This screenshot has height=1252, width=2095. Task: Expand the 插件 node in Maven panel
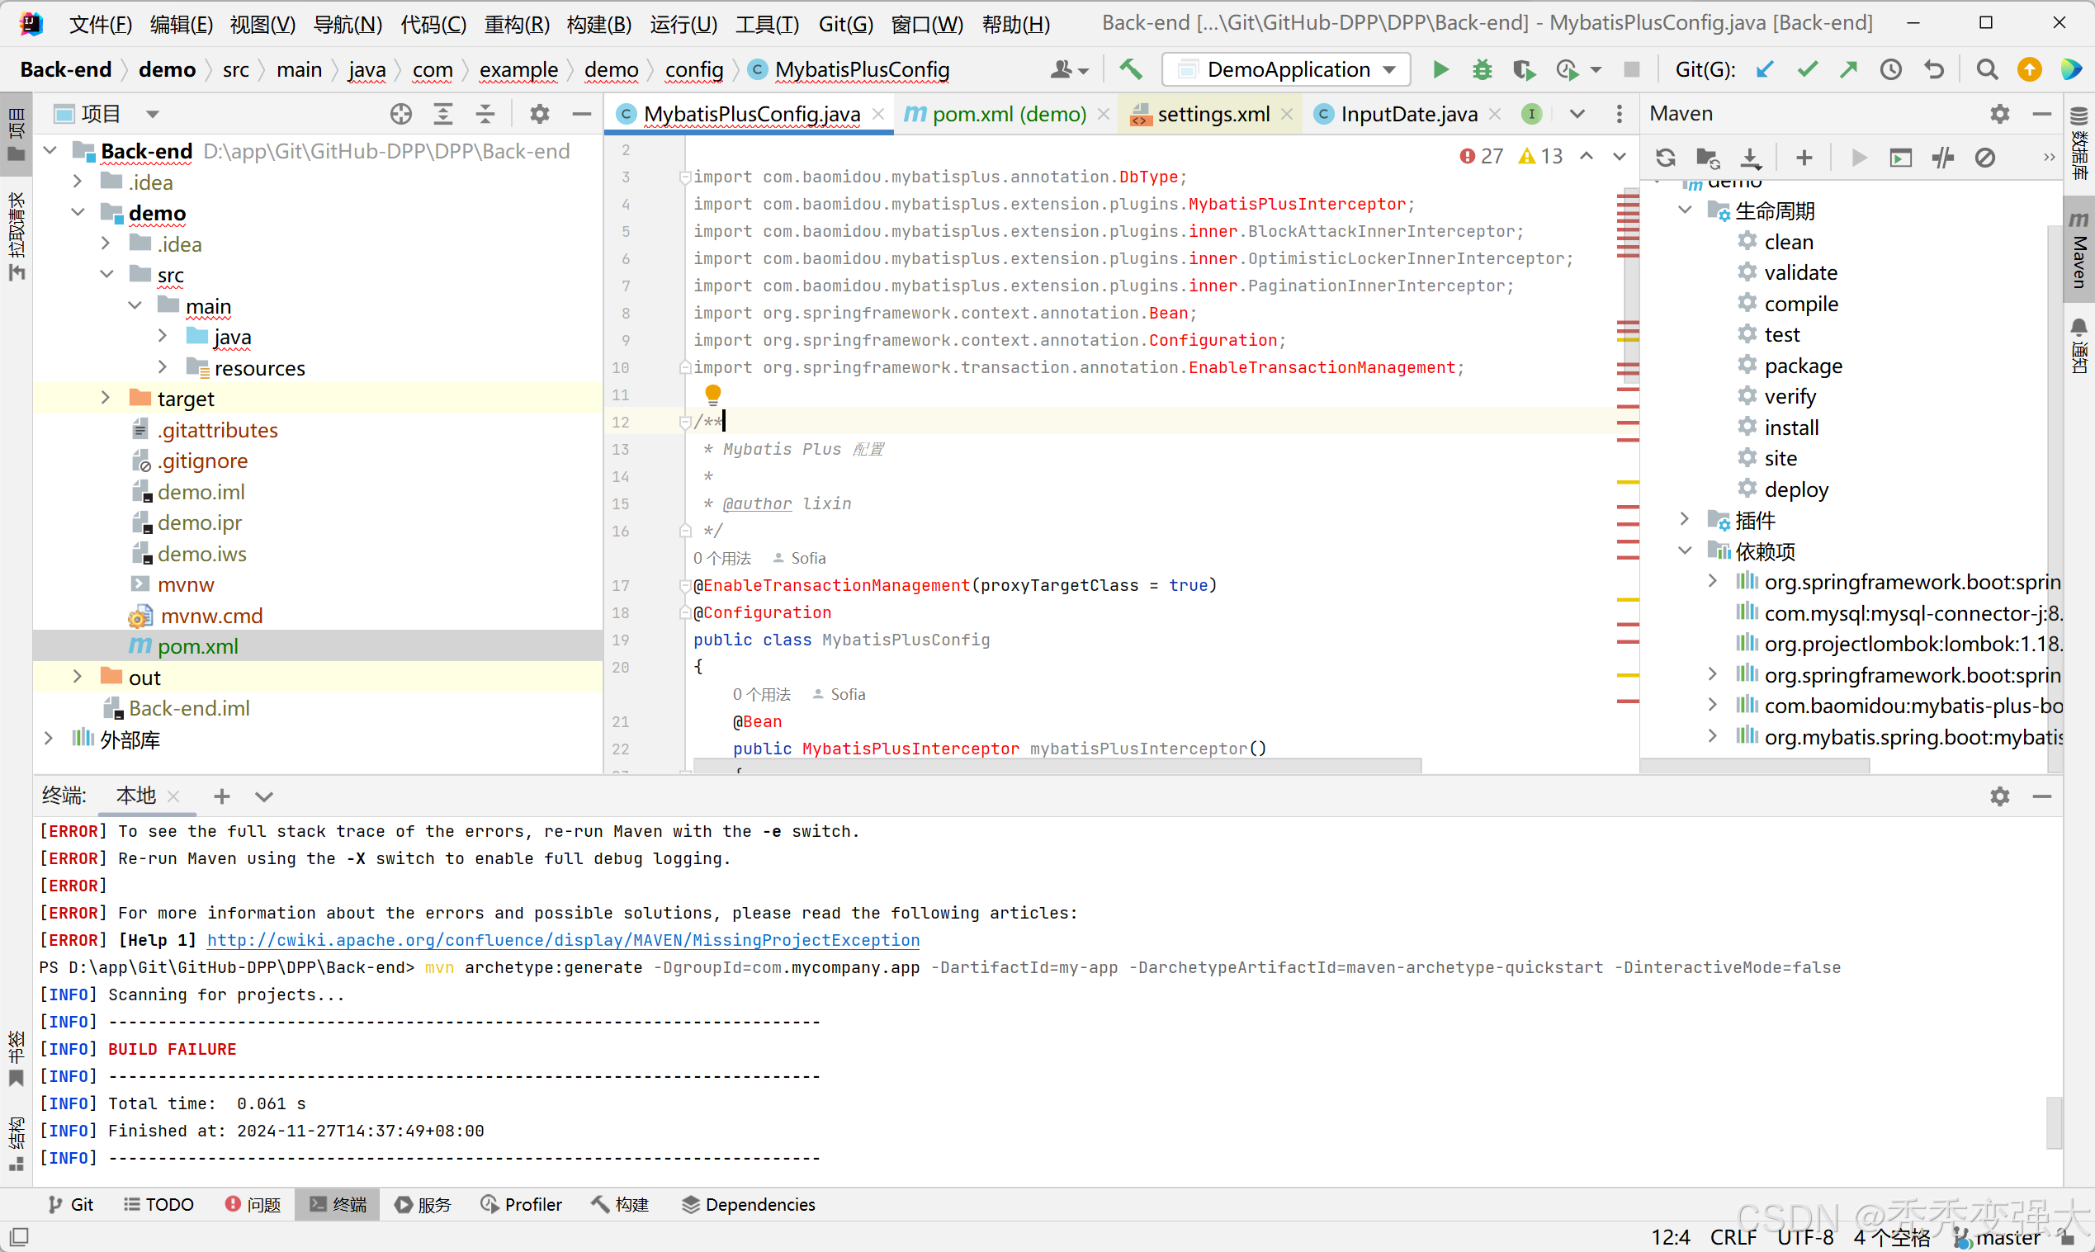pos(1684,520)
